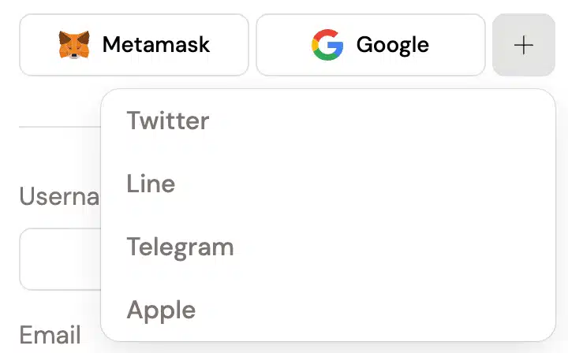Click the Metamask text label
The width and height of the screenshot is (568, 353).
point(156,45)
